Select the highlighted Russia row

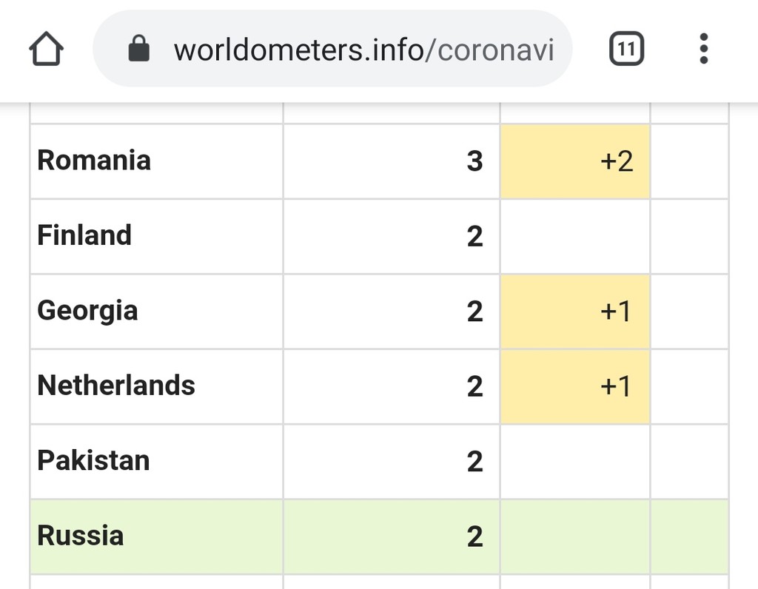(x=379, y=536)
